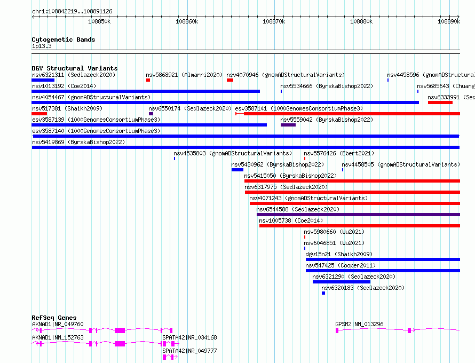Click the DGV Structural Variants track title
This screenshot has width=475, height=363.
click(x=75, y=68)
